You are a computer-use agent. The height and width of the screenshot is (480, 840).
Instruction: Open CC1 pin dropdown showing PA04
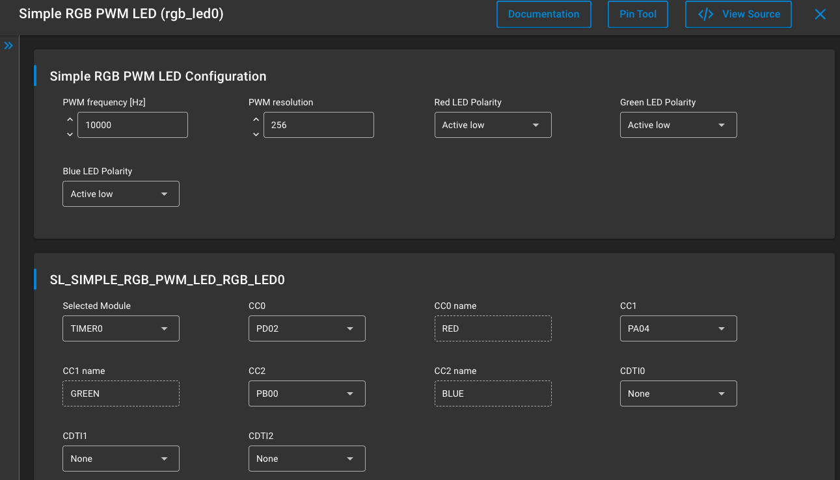tap(678, 328)
